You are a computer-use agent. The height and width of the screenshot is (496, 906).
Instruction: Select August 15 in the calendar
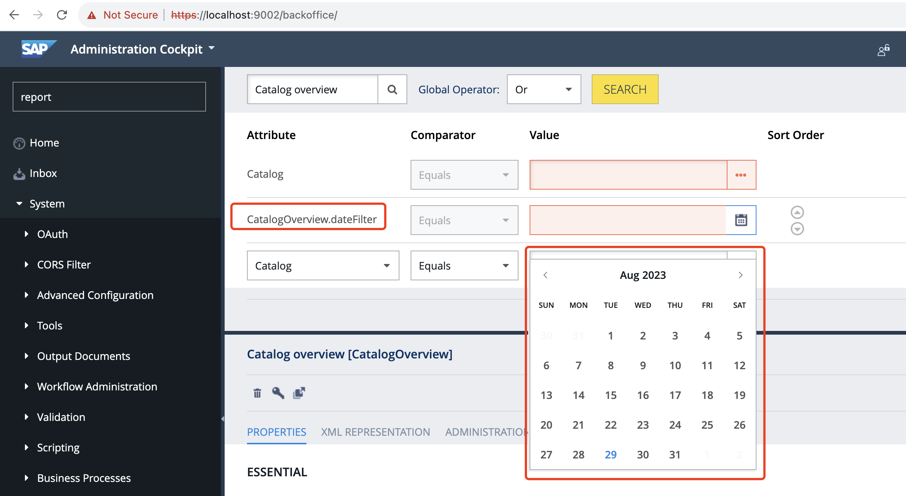coord(610,395)
